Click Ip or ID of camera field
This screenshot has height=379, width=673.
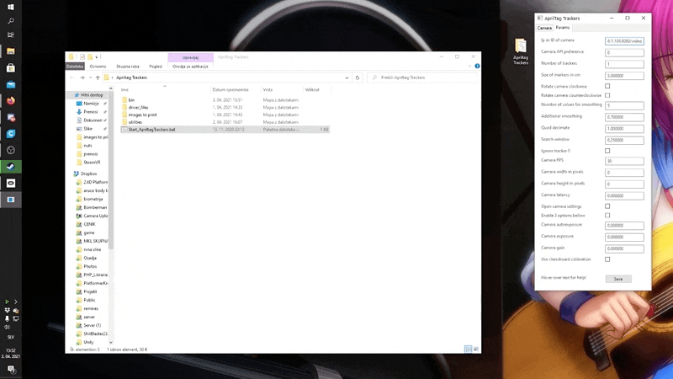624,40
